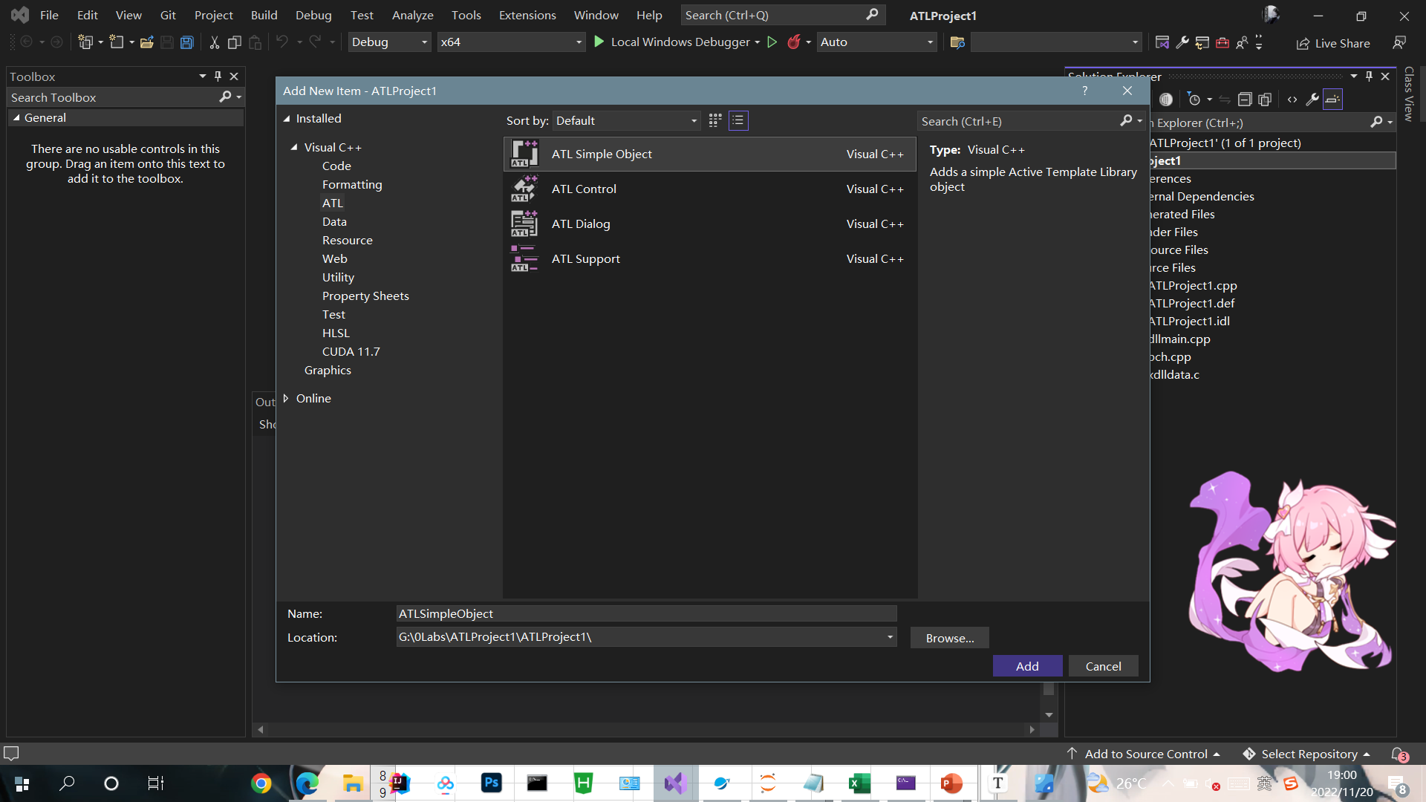Click the Cut scissors toolbar icon
Screen dimensions: 1426x802
pyautogui.click(x=214, y=42)
